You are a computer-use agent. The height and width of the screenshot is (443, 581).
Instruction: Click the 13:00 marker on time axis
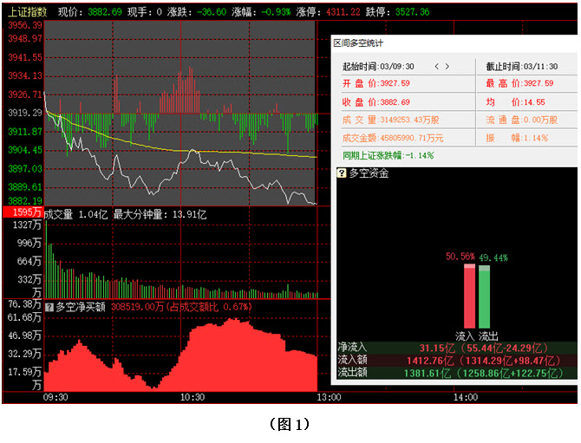pos(328,397)
